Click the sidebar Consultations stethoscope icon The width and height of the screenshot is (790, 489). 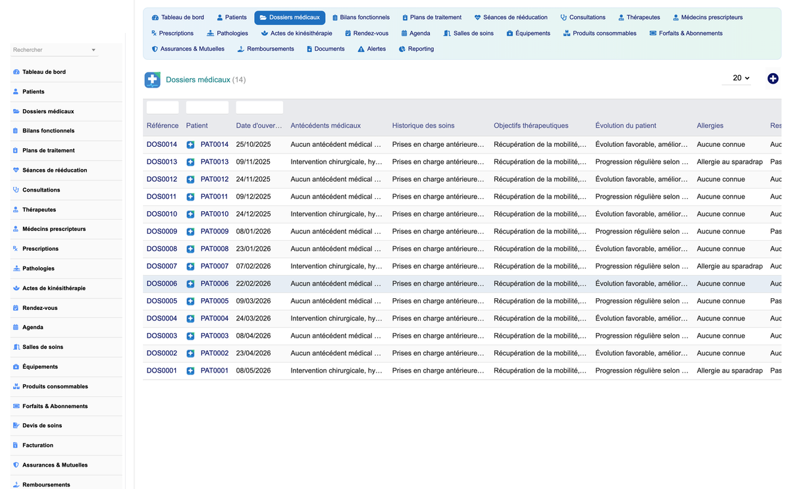(16, 190)
